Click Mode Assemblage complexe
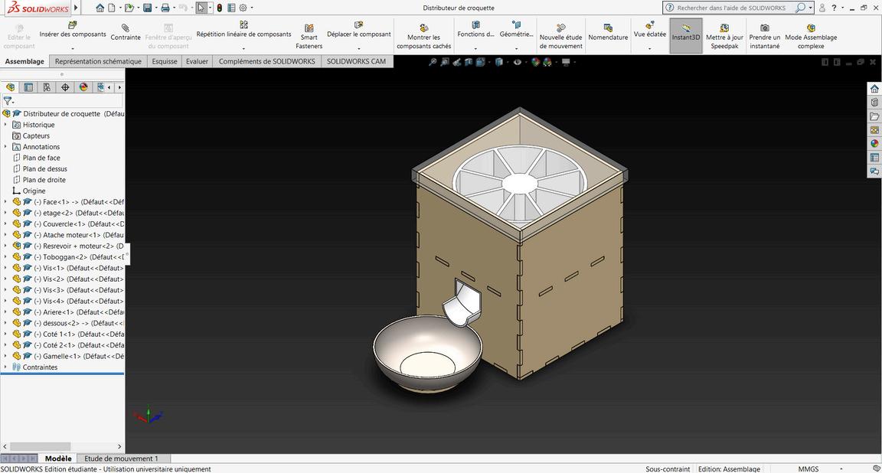The image size is (882, 473). 811,37
